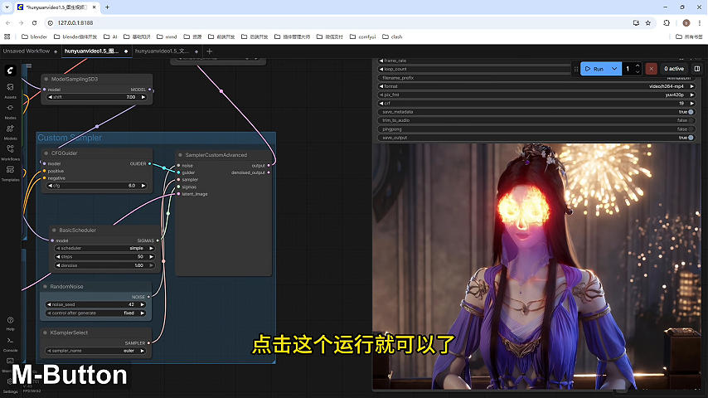Screen dimensions: 708x398
Task: Click the denoise slider field on BasicScheduler
Action: pos(104,265)
